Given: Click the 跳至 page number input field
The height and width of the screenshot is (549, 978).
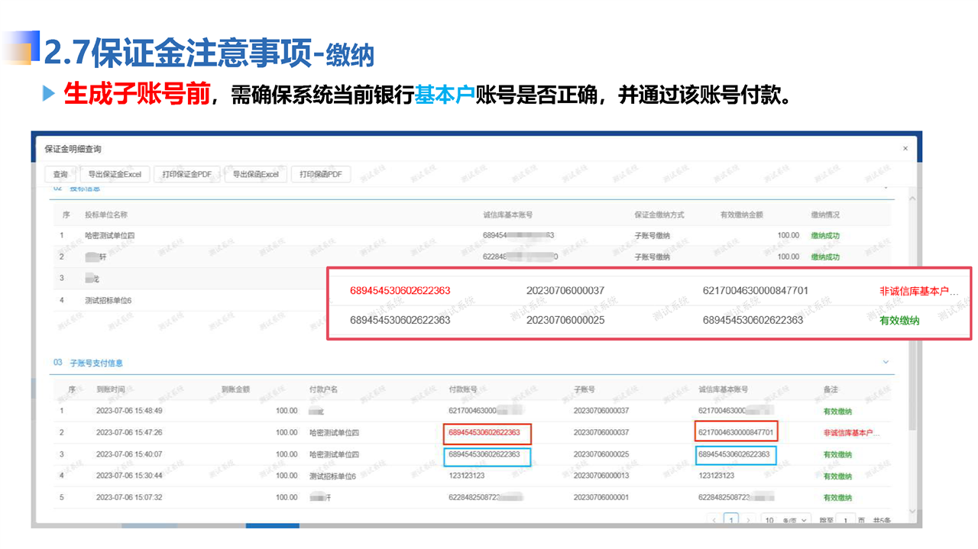Looking at the screenshot, I should pos(846,521).
